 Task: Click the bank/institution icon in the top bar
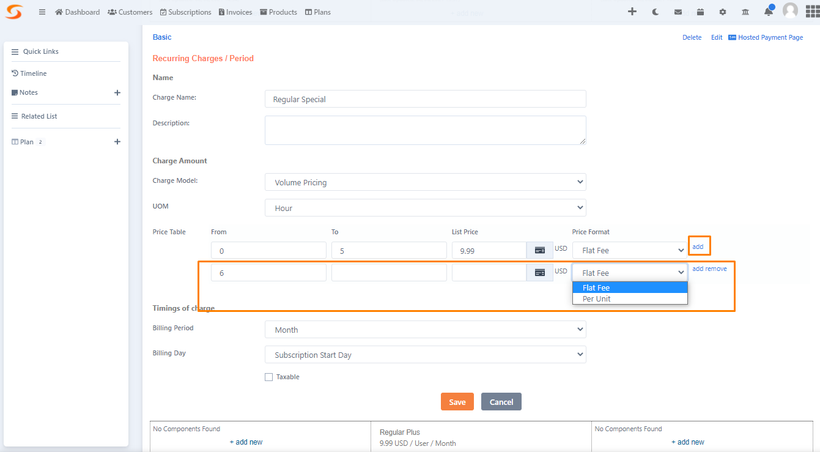[745, 11]
